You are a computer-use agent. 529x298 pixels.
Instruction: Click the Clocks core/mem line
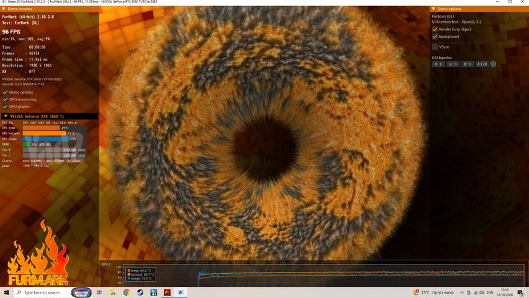pyautogui.click(x=42, y=161)
